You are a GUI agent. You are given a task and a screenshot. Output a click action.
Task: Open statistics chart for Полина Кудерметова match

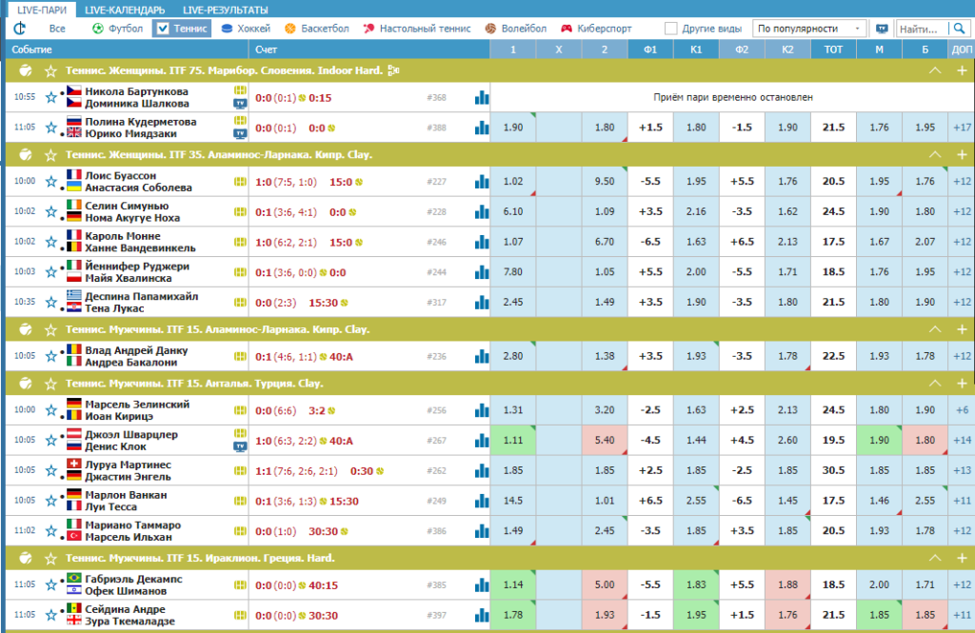click(x=481, y=128)
